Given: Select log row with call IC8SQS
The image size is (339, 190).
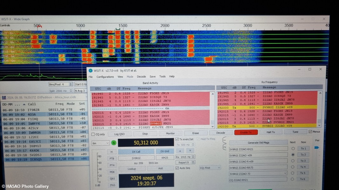Looking at the screenshot, I should tap(46, 159).
